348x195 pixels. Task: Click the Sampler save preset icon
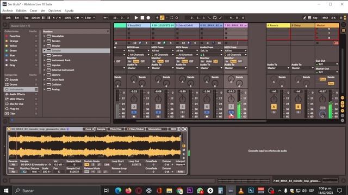185,129
